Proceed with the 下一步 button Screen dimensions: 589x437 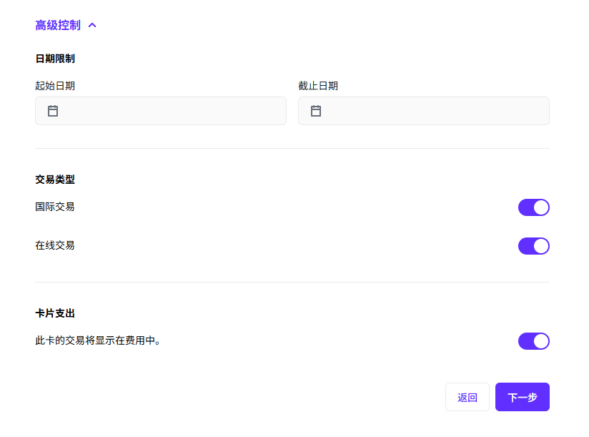point(522,397)
